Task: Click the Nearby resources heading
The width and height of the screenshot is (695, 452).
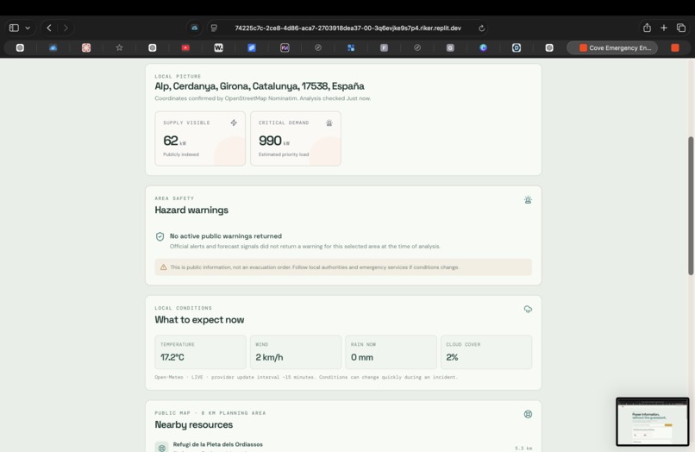Action: [x=194, y=425]
